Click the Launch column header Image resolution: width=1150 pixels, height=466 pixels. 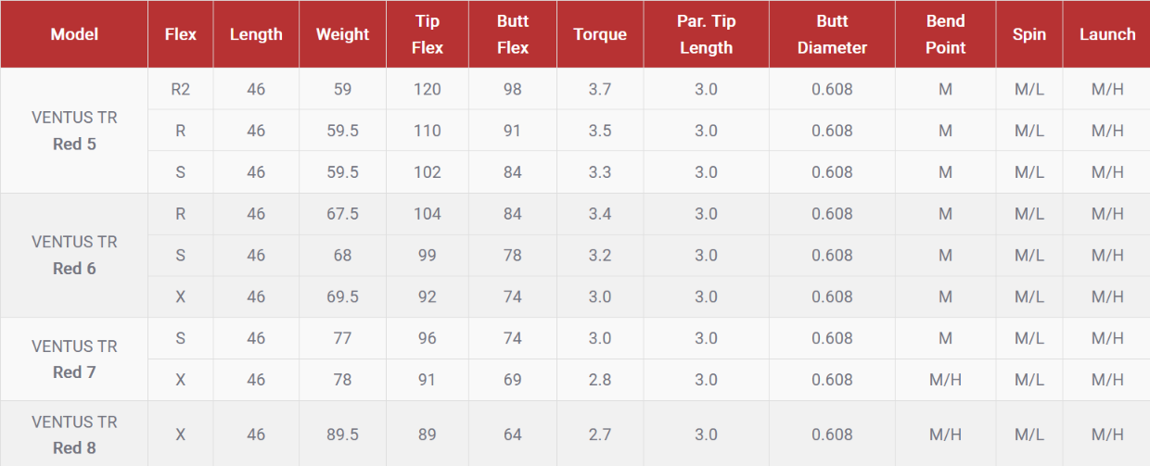click(1107, 34)
